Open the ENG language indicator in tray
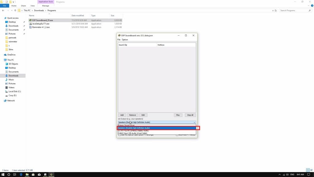 click(292, 175)
